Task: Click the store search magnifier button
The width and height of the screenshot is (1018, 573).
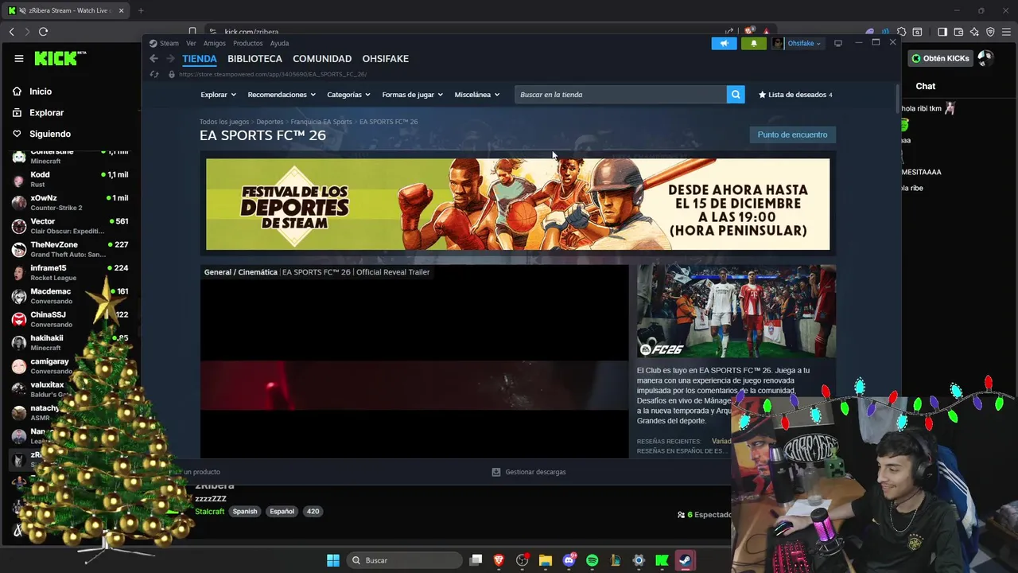Action: point(736,95)
